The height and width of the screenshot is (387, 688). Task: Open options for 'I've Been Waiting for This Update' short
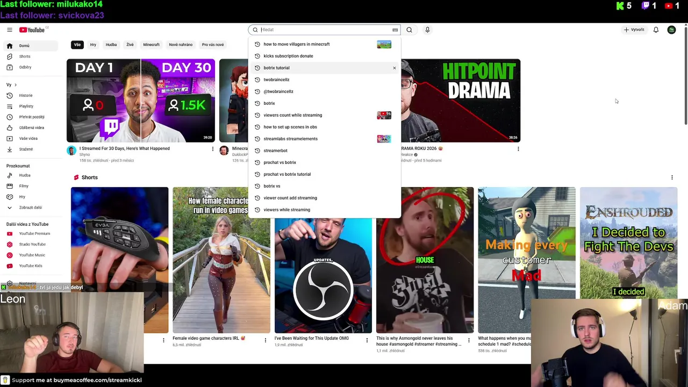pos(367,340)
